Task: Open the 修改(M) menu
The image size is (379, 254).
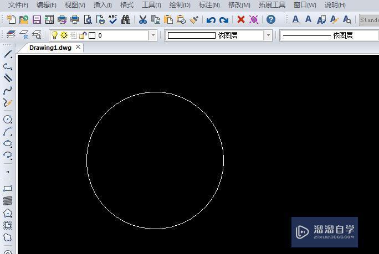Action: point(239,5)
